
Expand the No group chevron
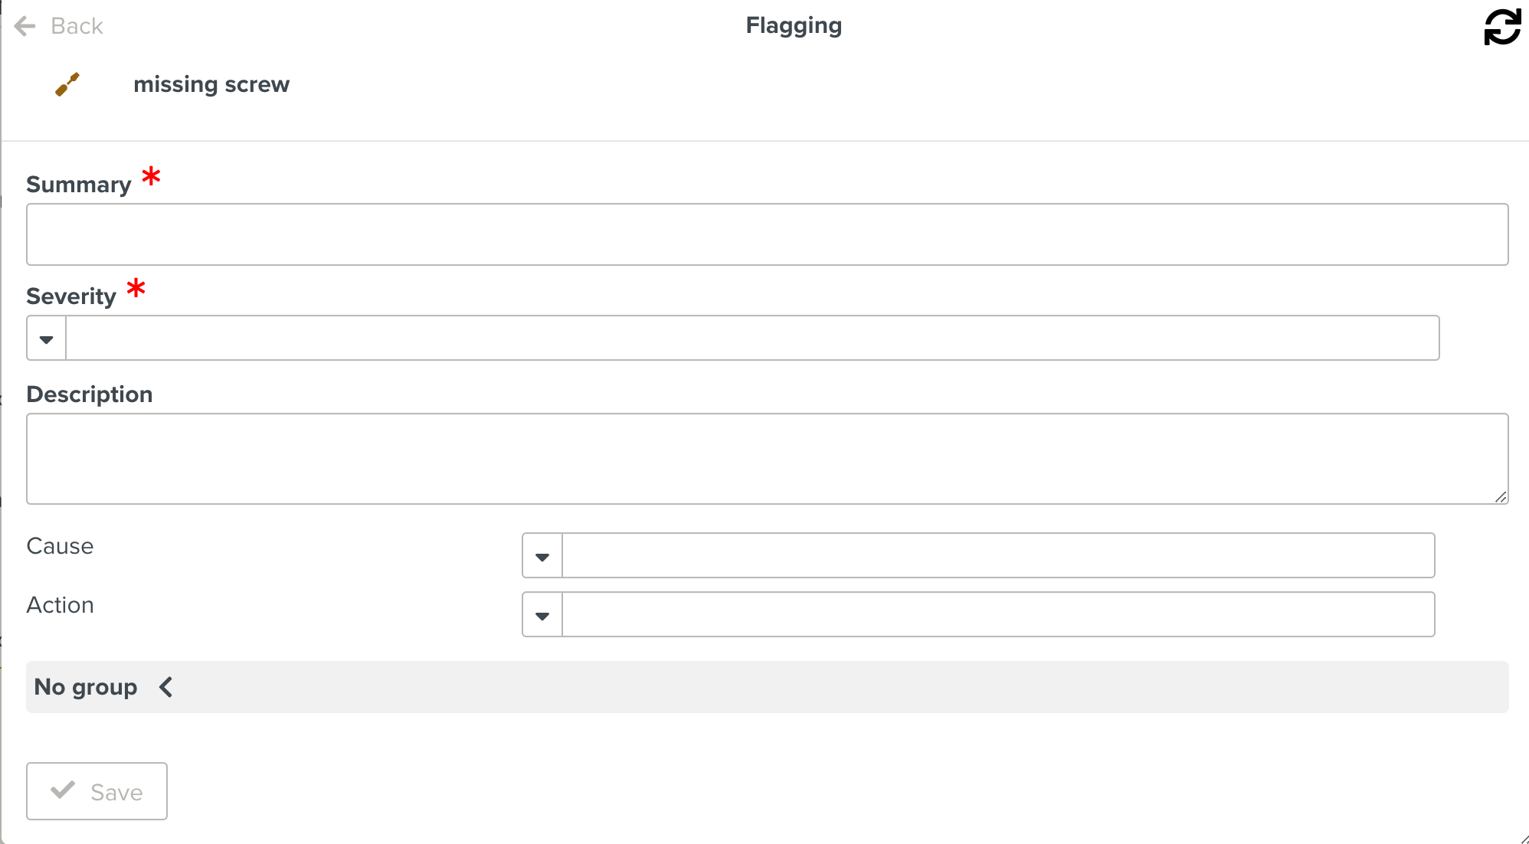(x=166, y=687)
